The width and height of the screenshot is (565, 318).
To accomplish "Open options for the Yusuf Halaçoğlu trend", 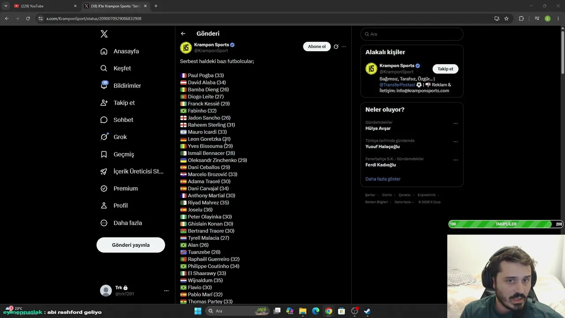I will click(456, 142).
